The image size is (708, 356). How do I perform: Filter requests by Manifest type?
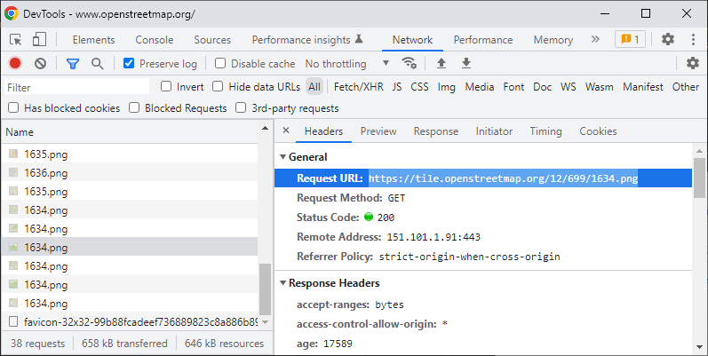coord(643,87)
